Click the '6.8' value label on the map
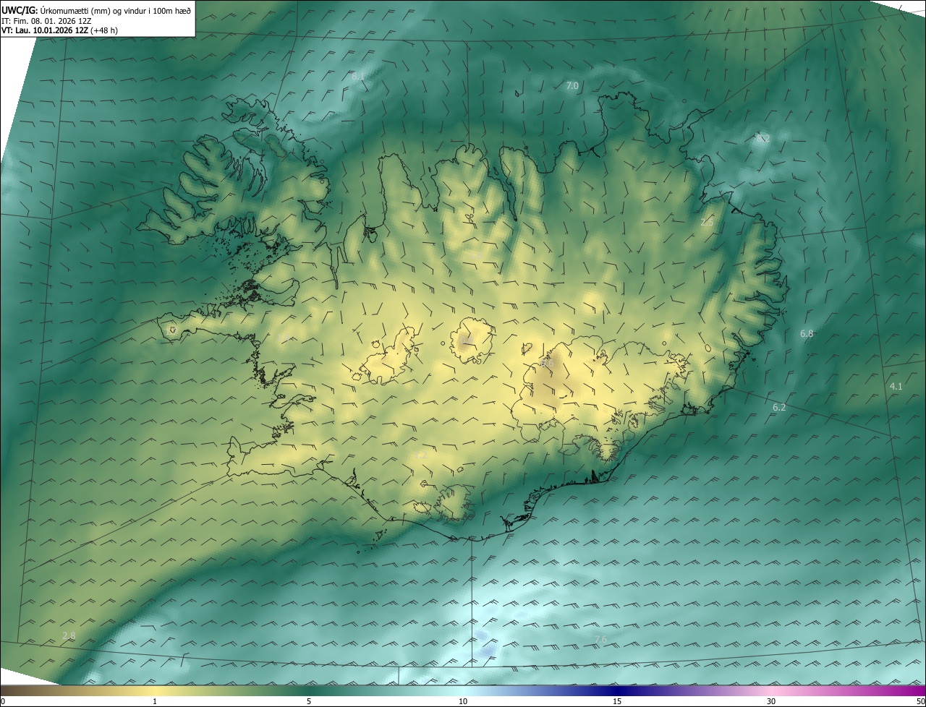 (807, 334)
